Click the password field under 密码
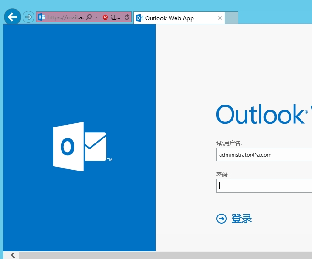This screenshot has height=259, width=312. point(264,186)
